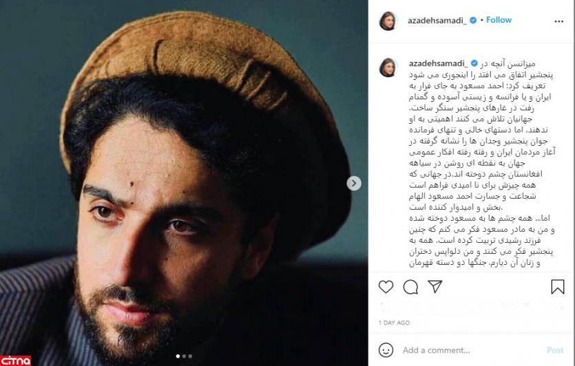This screenshot has width=575, height=366.
Task: Follow azadehsamadi_ account
Action: tap(499, 20)
